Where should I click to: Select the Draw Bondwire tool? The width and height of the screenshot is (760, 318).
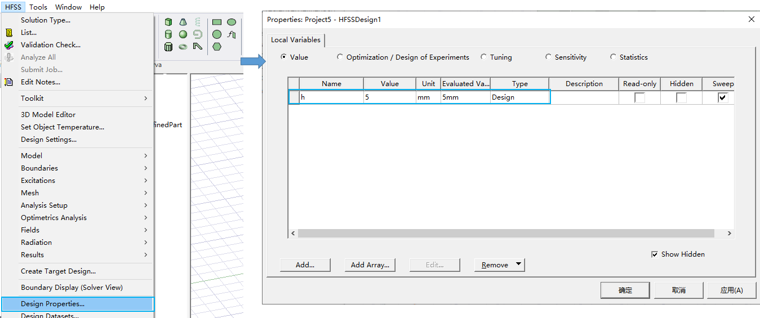[198, 47]
